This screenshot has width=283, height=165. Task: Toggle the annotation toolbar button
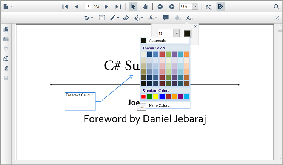pyautogui.click(x=221, y=7)
